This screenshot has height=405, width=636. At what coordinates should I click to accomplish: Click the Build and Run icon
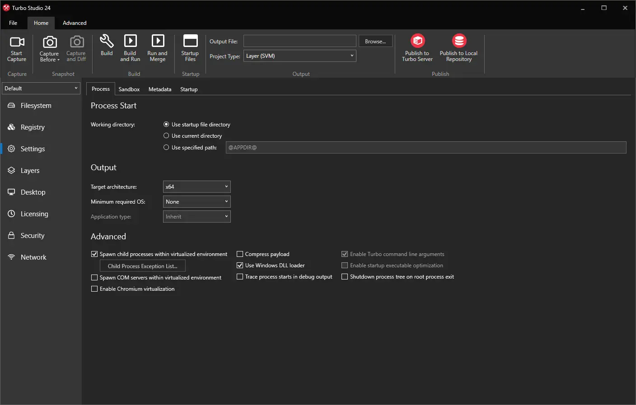(130, 41)
